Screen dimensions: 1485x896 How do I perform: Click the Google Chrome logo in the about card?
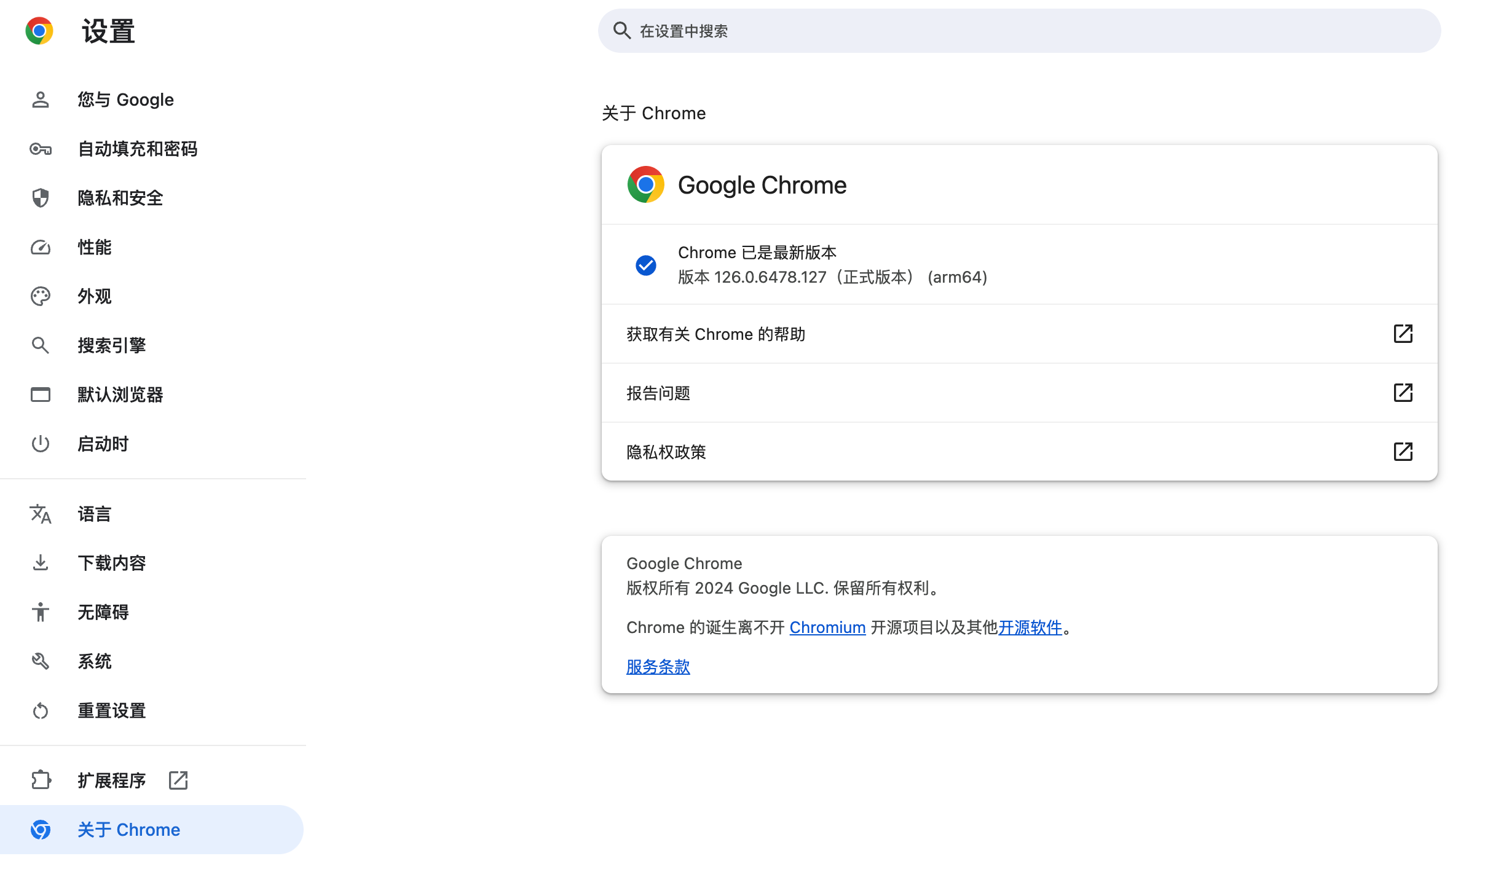[x=645, y=184]
